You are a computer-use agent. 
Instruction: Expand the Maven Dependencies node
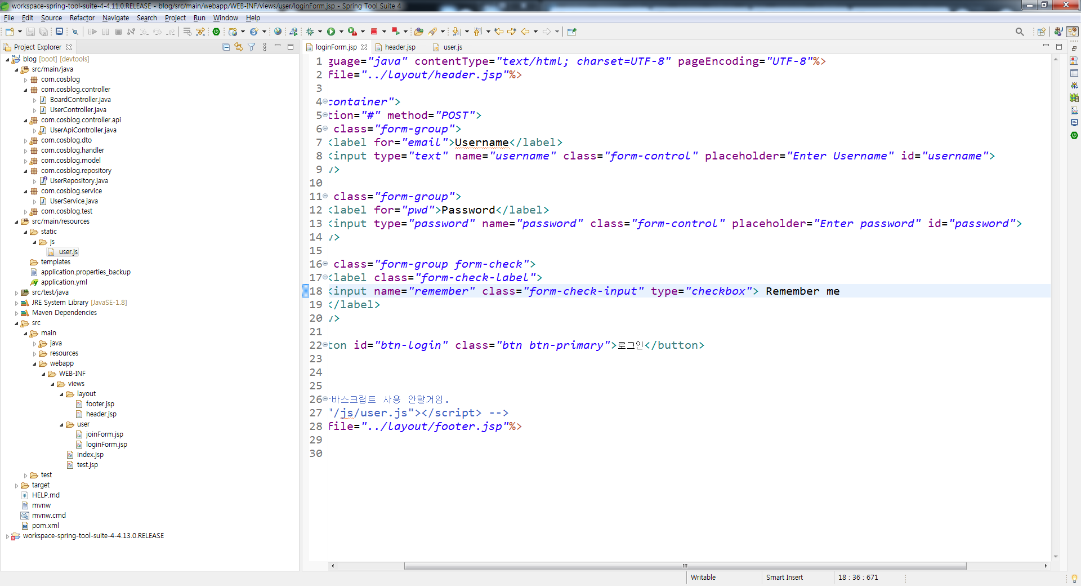click(16, 313)
